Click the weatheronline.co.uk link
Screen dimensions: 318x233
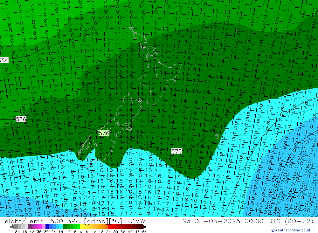(x=291, y=230)
